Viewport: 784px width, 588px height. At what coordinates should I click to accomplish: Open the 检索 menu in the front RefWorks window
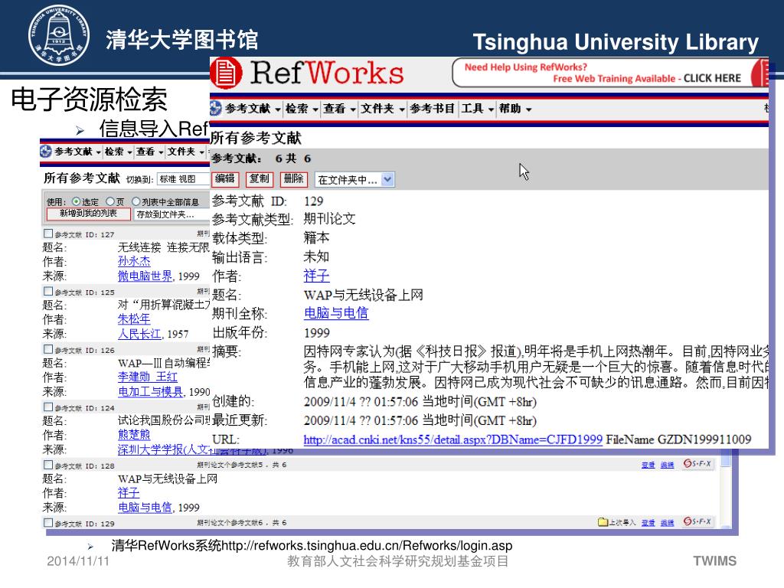[x=302, y=109]
